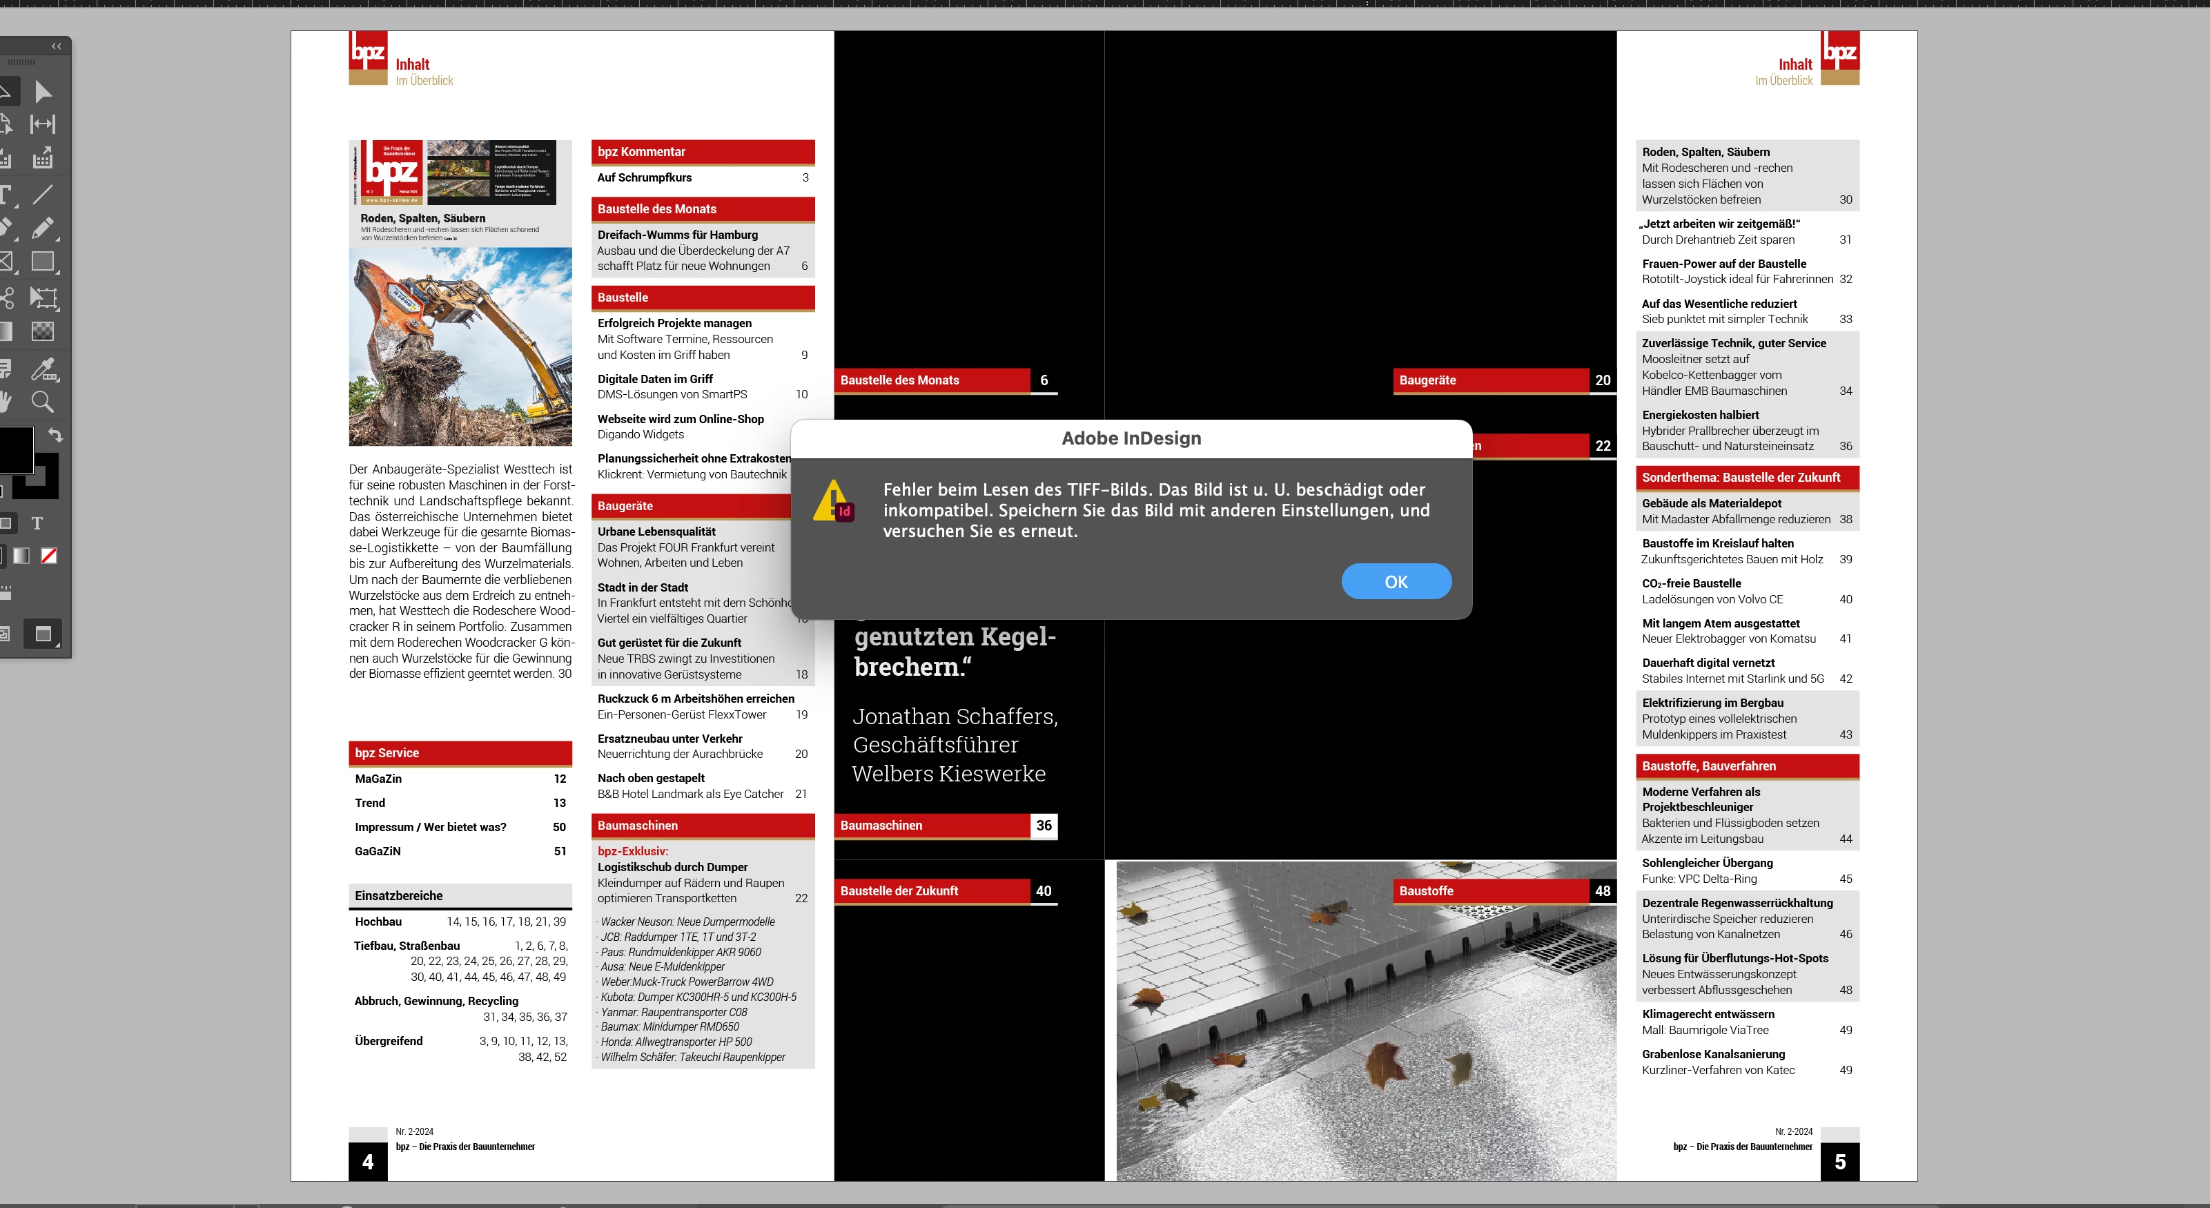Apply Gradient swatch button in toolbar

coord(21,556)
